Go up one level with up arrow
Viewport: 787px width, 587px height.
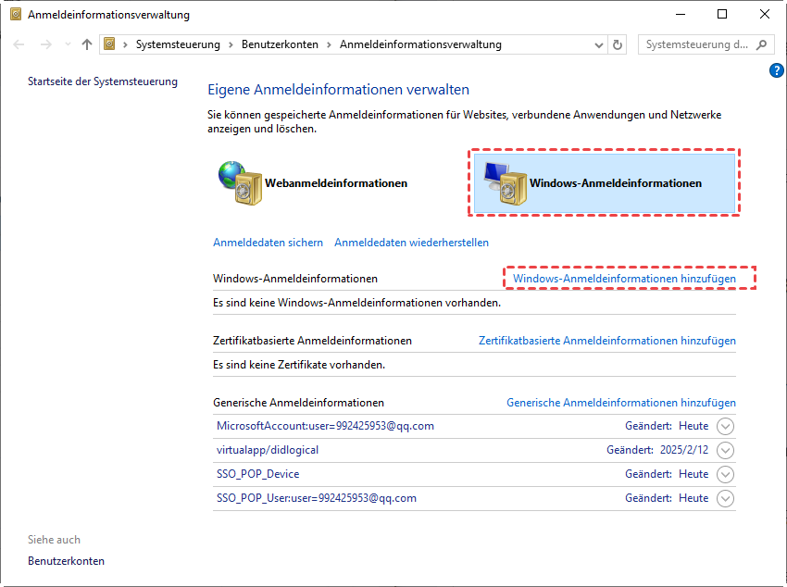pyautogui.click(x=87, y=44)
